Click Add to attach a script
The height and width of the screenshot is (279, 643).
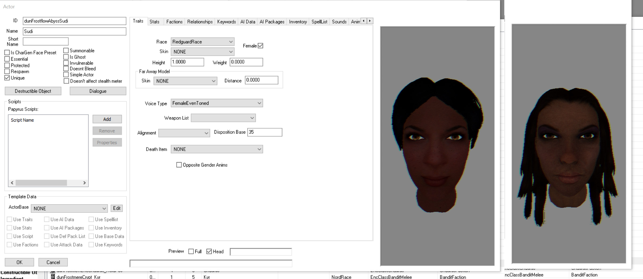tap(107, 119)
